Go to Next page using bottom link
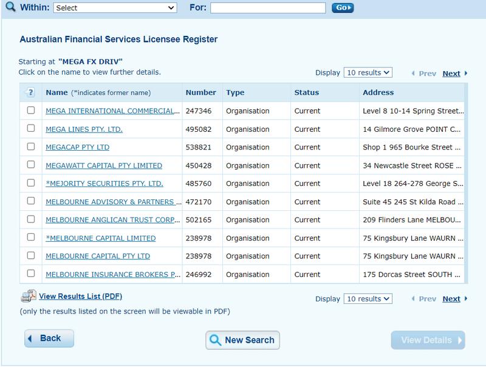Image resolution: width=486 pixels, height=367 pixels. (451, 299)
